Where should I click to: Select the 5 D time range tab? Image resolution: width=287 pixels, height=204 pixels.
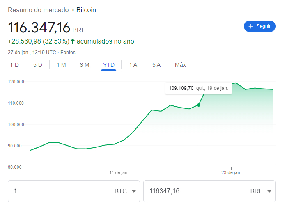(38, 65)
